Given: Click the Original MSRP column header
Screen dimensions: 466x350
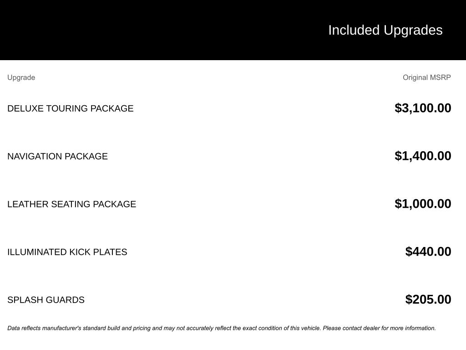Looking at the screenshot, I should pyautogui.click(x=426, y=77).
